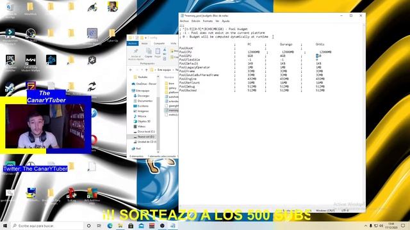Open the FileZilla desktop icon
The image size is (410, 230).
(x=31, y=85)
